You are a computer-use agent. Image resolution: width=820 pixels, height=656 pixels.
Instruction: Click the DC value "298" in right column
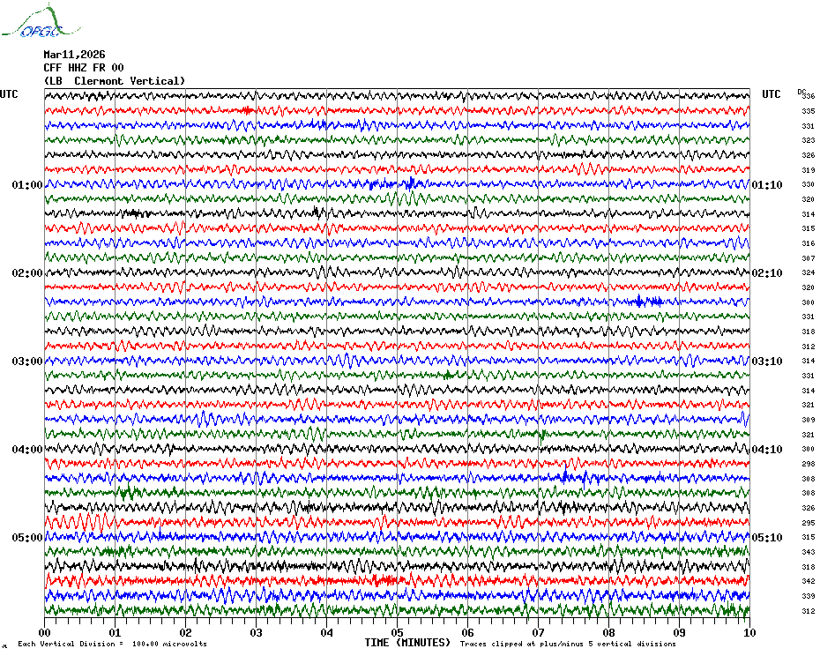[x=809, y=464]
